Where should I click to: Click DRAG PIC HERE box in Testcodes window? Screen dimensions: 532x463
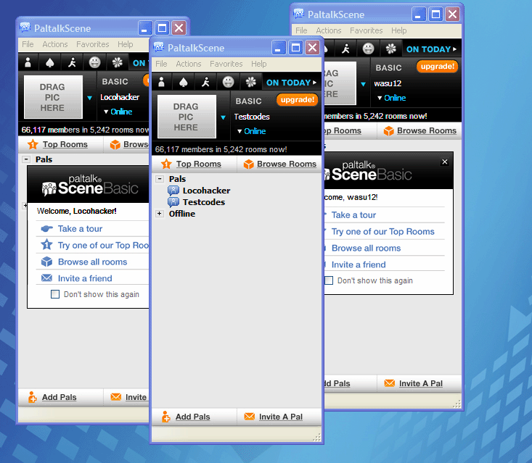click(187, 117)
